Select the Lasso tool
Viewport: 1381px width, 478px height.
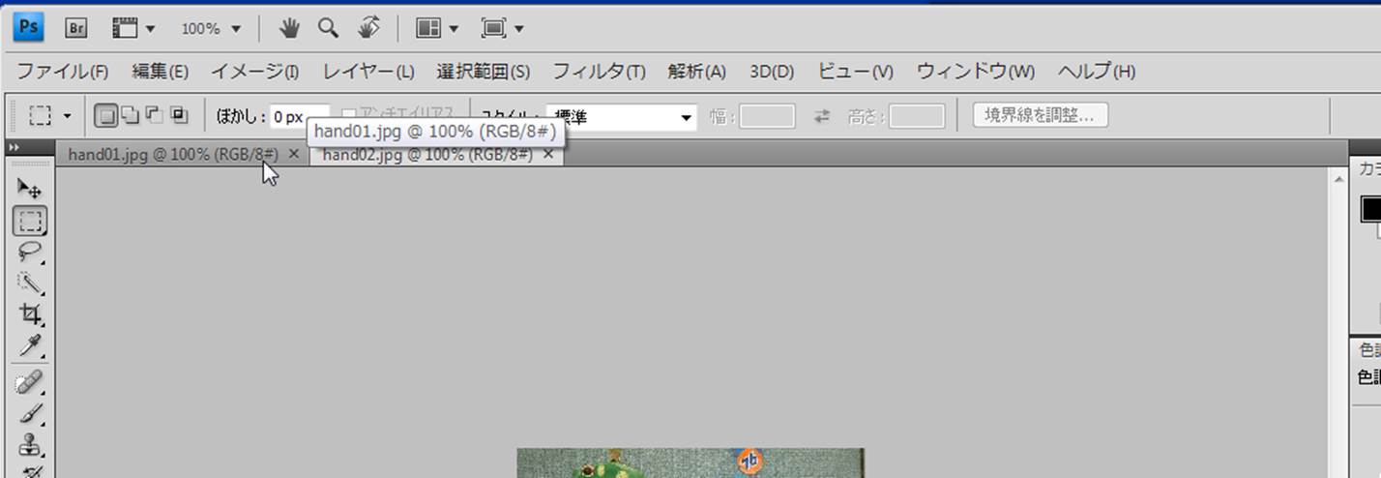(30, 252)
